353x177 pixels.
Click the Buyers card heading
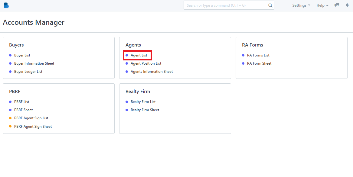coord(16,45)
